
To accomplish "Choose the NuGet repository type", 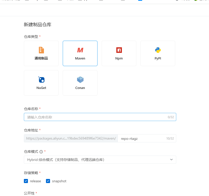I will 41,83.
